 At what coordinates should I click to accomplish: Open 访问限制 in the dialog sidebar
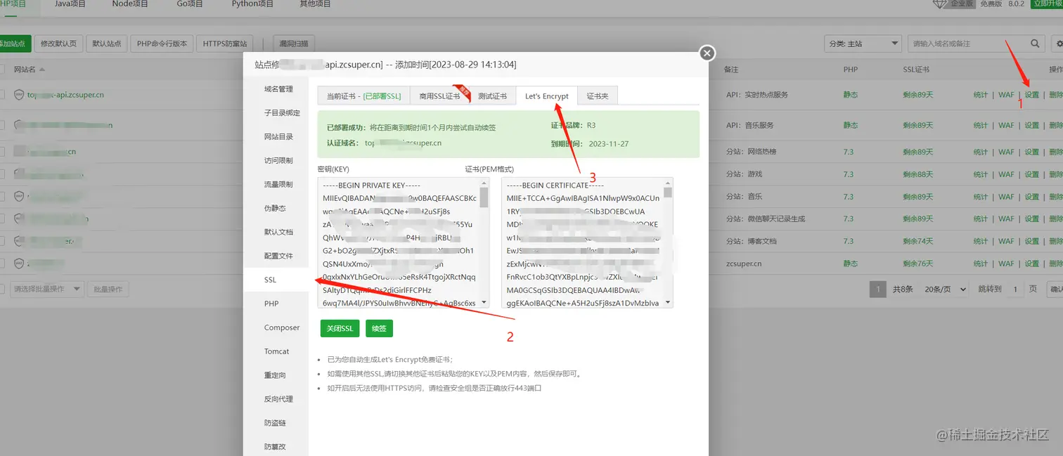[276, 161]
